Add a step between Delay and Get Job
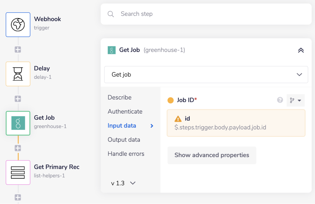 (18, 99)
